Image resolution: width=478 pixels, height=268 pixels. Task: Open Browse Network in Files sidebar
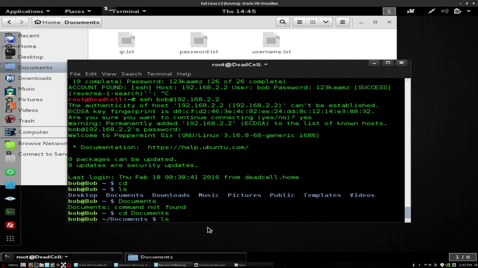[x=43, y=143]
